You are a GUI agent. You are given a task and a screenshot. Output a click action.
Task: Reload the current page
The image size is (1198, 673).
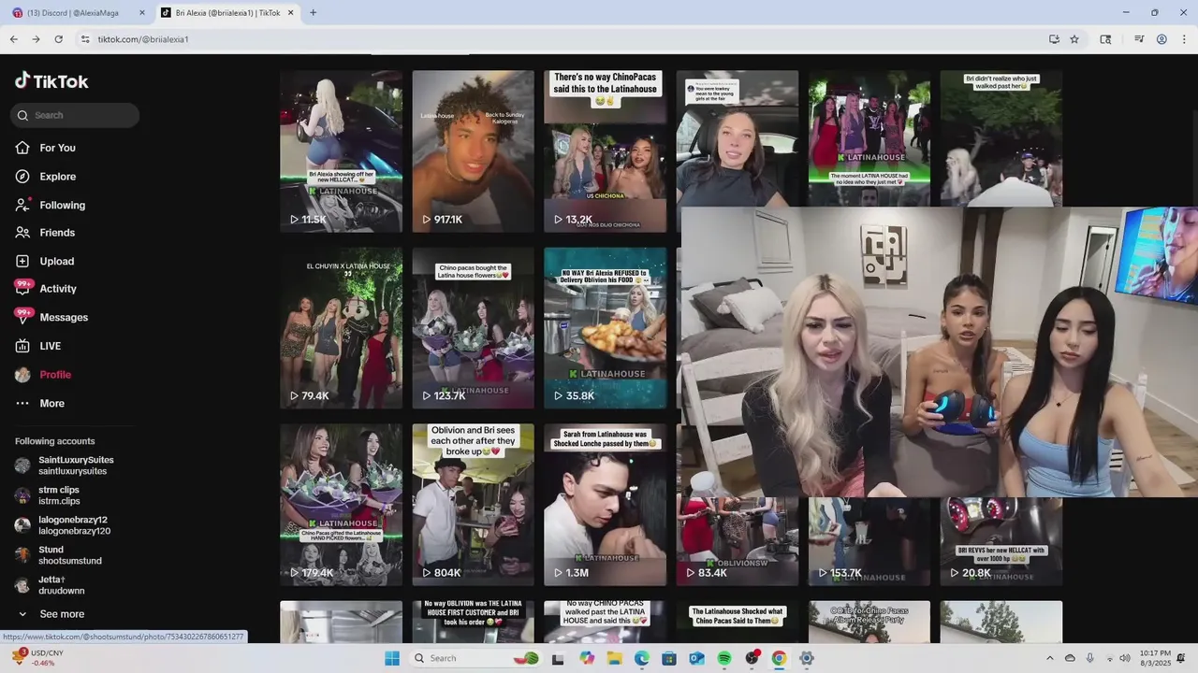[58, 39]
